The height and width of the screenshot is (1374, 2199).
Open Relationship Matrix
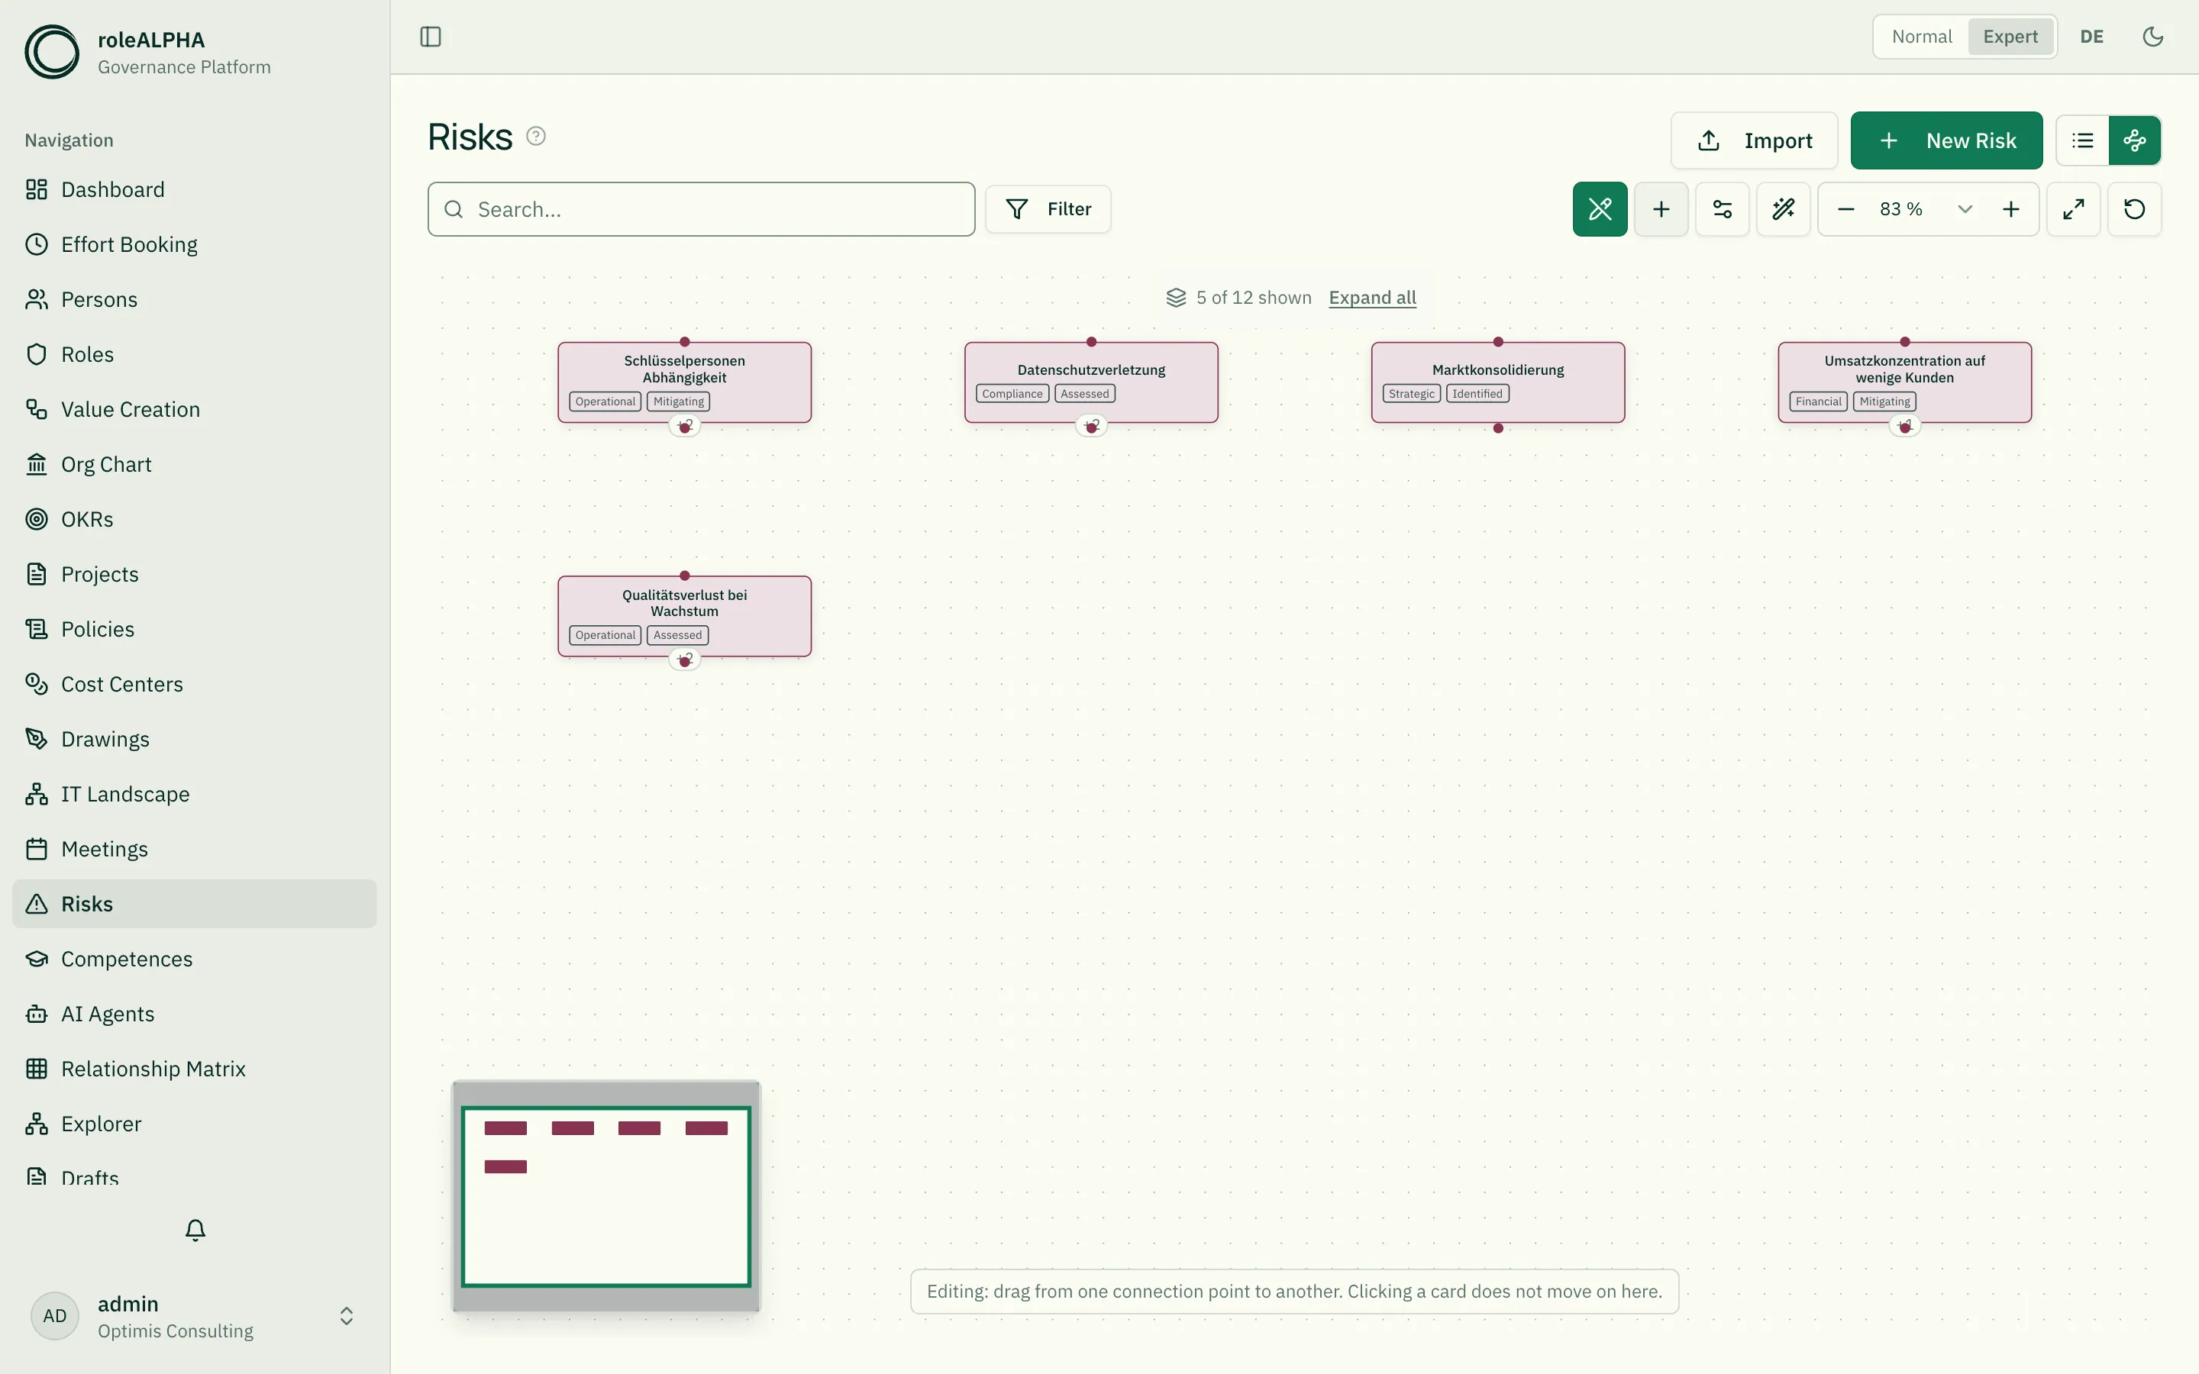coord(195,1069)
